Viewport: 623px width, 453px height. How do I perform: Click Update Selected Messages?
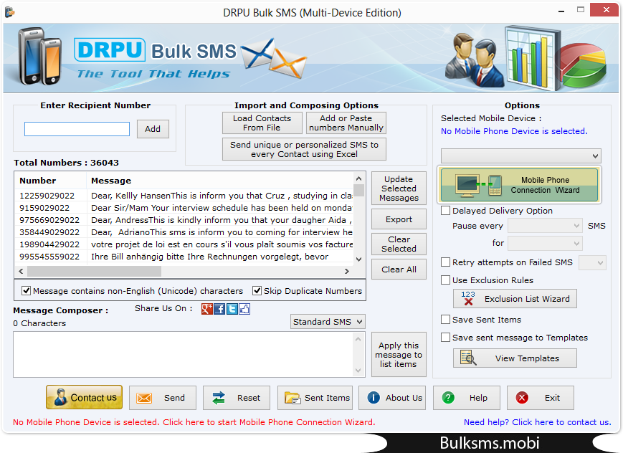[x=399, y=189]
